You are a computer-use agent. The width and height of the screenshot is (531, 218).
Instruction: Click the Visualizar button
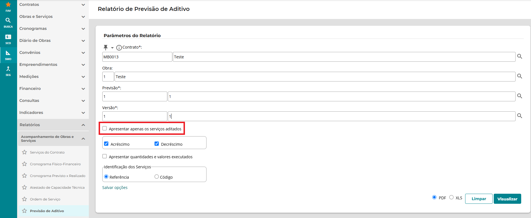coord(507,199)
